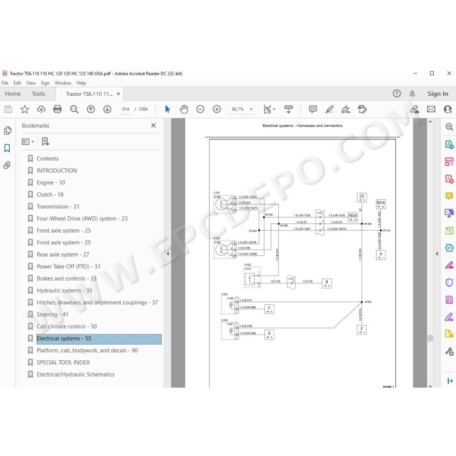The width and height of the screenshot is (456, 456).
Task: Collapse the left navigation pane arrow
Action: click(168, 253)
